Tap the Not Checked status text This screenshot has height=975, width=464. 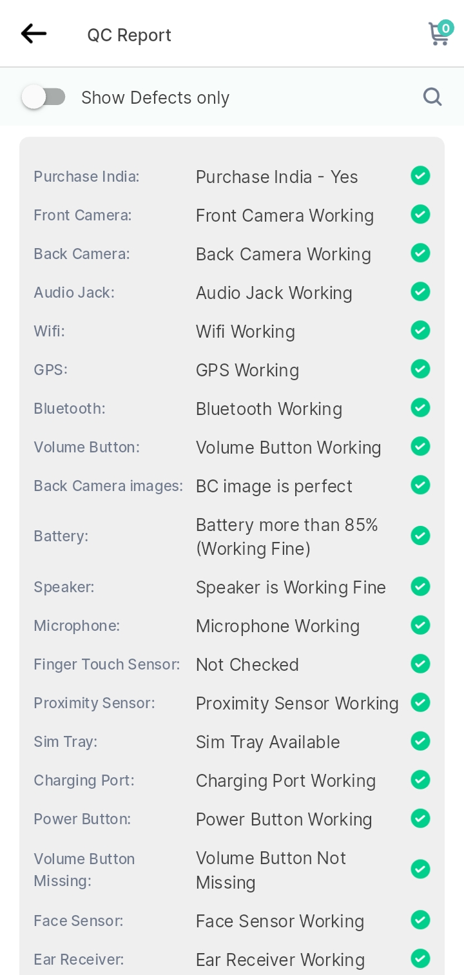click(247, 665)
